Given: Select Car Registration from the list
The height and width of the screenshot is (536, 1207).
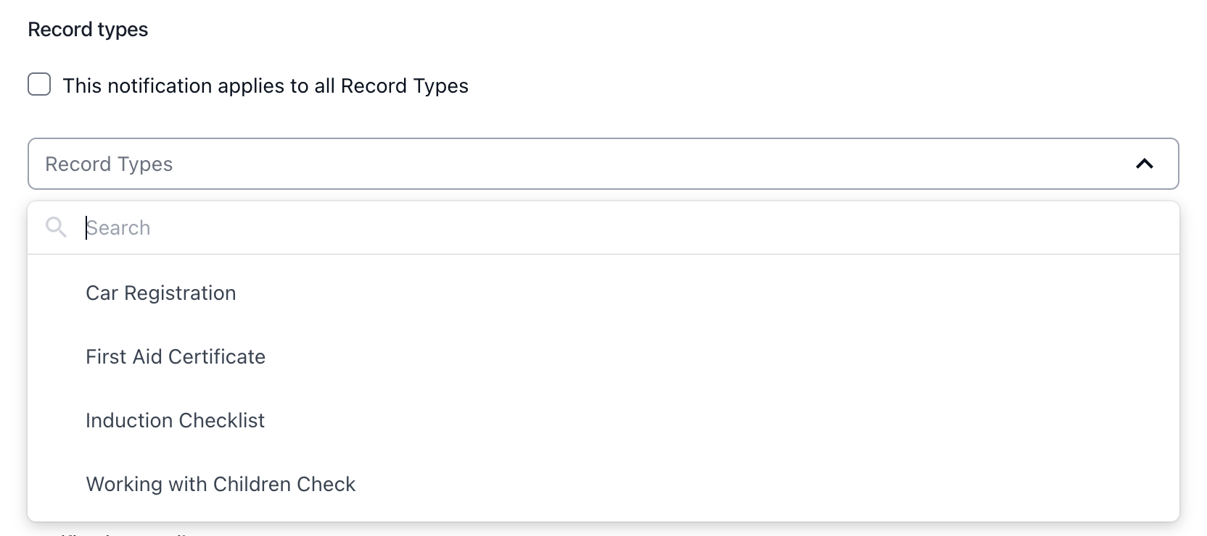Looking at the screenshot, I should (x=603, y=293).
